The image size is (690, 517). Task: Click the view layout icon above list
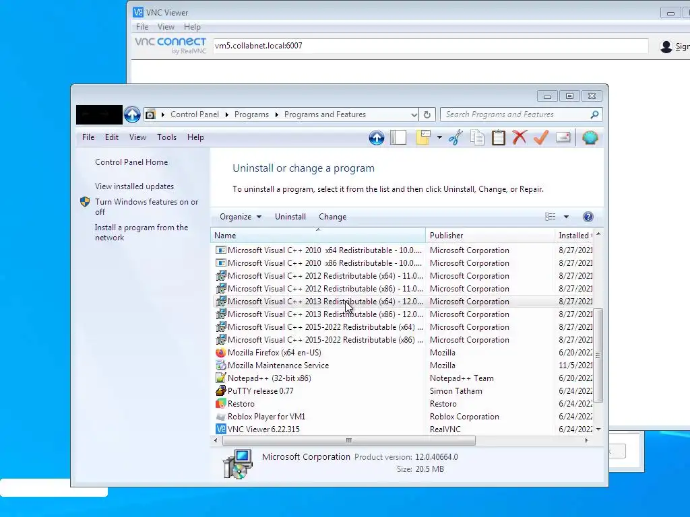click(x=550, y=217)
